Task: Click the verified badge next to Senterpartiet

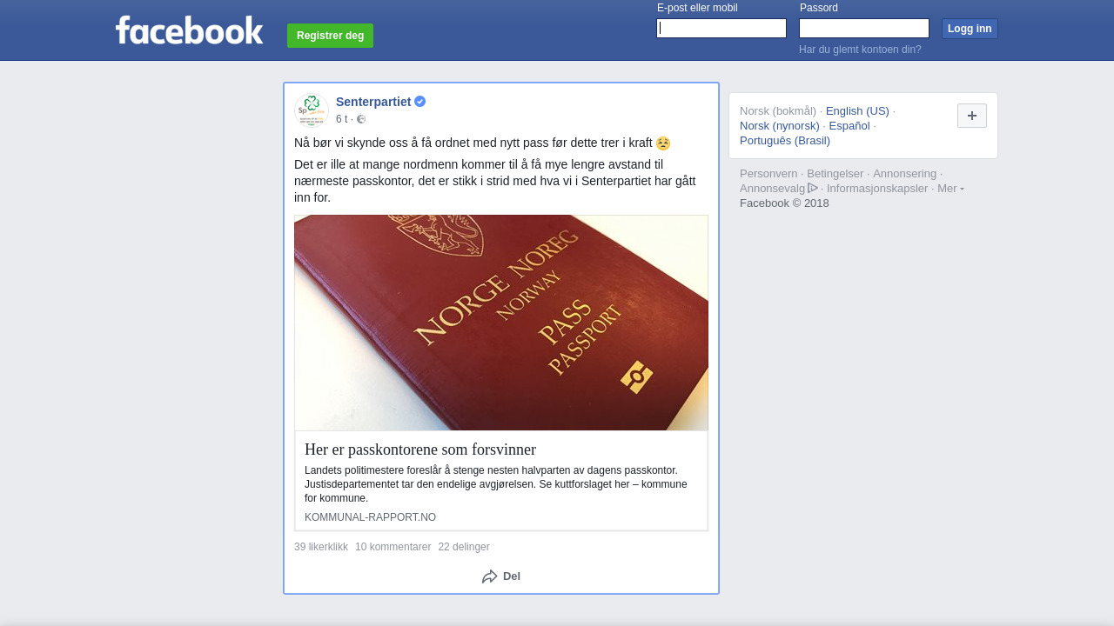Action: pyautogui.click(x=420, y=102)
